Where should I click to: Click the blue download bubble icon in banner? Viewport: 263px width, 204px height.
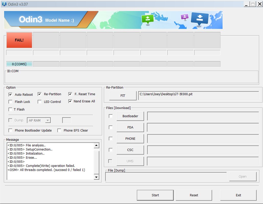click(200, 19)
